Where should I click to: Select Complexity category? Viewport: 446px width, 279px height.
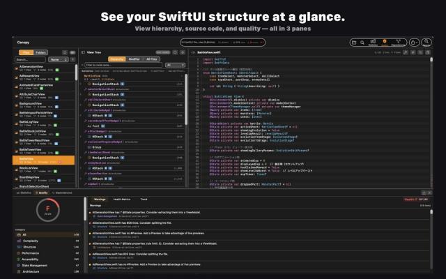tap(47, 241)
